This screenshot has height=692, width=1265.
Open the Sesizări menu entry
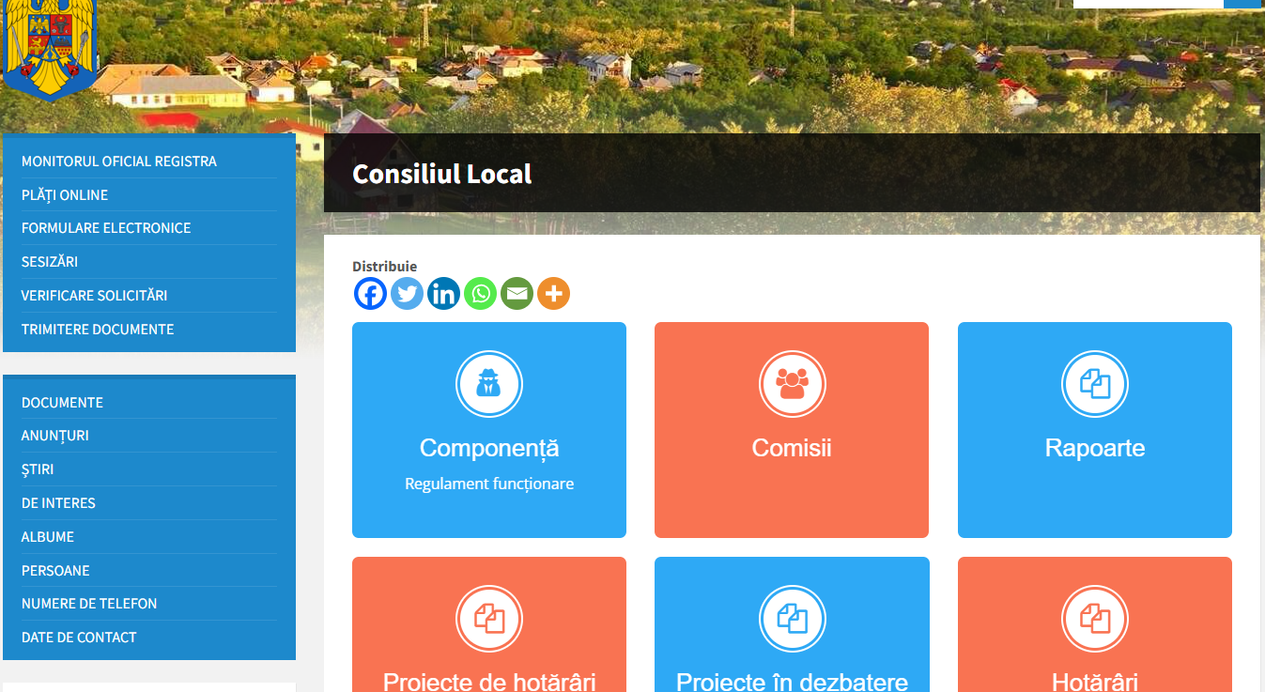click(50, 262)
